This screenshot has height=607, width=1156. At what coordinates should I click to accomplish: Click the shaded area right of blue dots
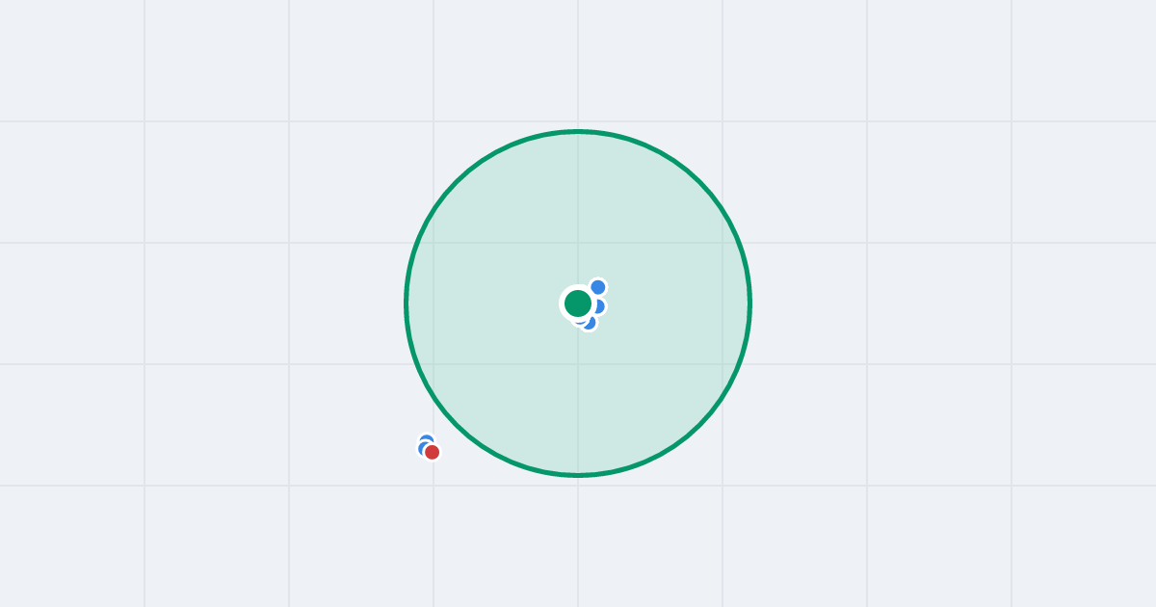674,303
